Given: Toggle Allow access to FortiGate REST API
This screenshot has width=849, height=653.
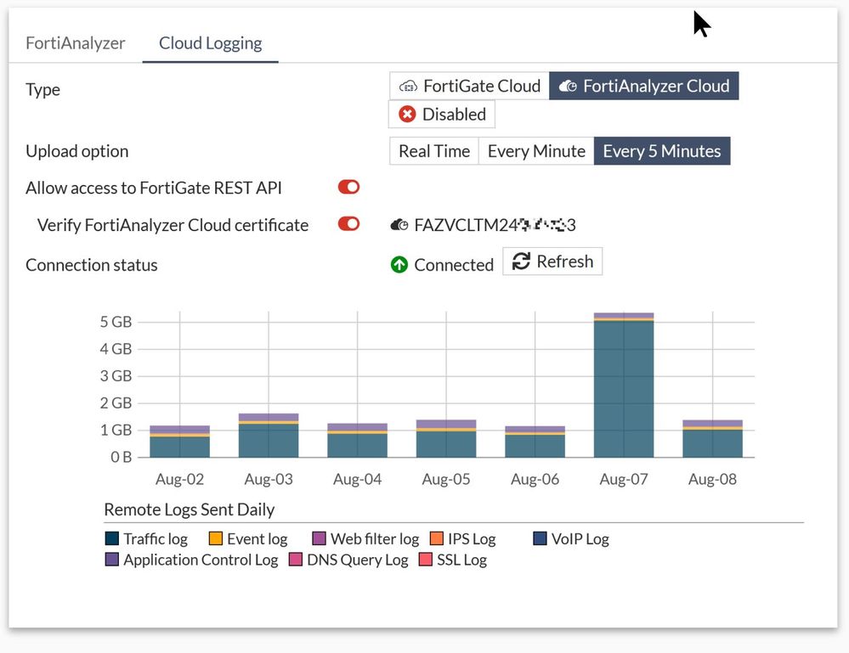Looking at the screenshot, I should click(348, 188).
